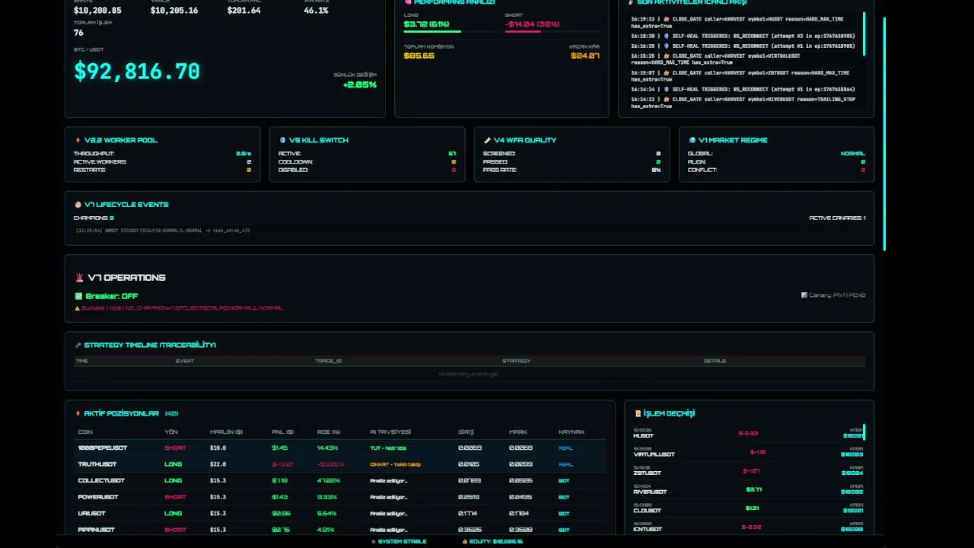Viewport: 974px width, 548px height.
Task: Click the V5 Kill Switch shield icon
Action: pyautogui.click(x=282, y=140)
